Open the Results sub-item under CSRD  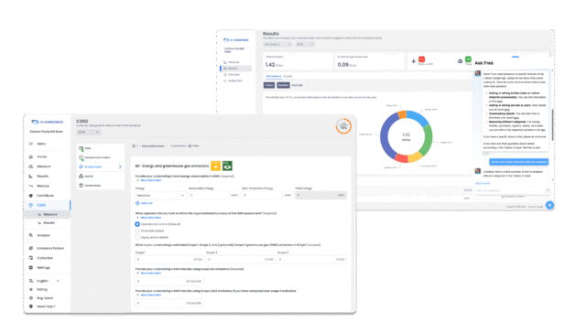48,223
